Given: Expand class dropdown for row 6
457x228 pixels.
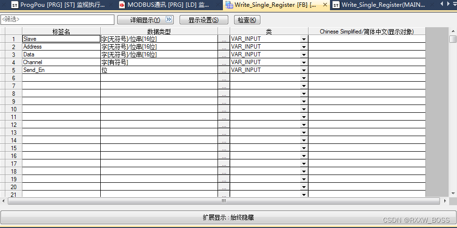Looking at the screenshot, I should pos(304,78).
